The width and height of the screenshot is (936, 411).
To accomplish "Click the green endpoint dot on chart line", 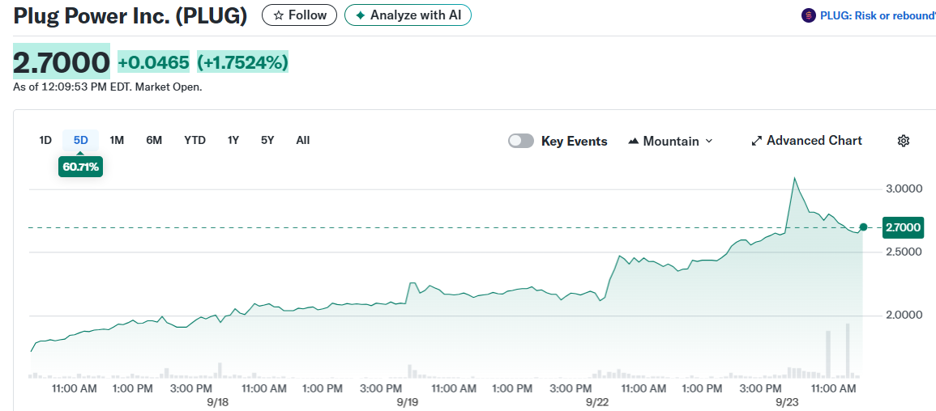I will 862,227.
